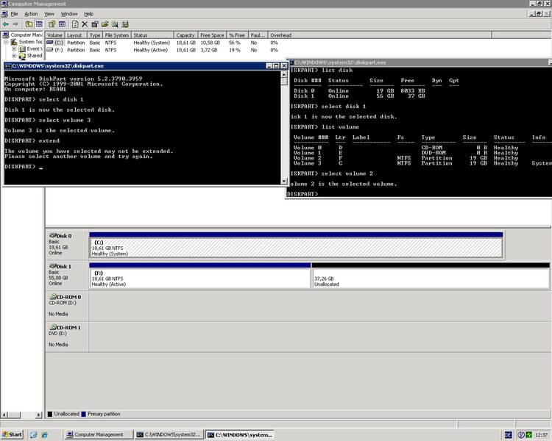Click the Up one level folder icon

29,24
